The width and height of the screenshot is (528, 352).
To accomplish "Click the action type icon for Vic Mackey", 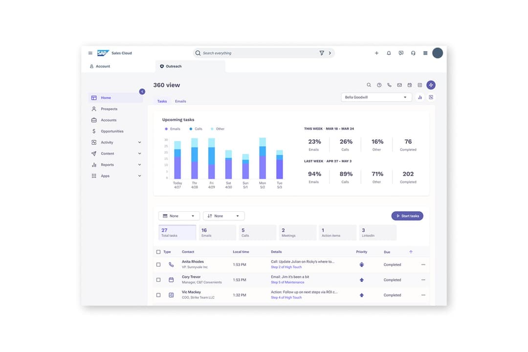I will click(171, 295).
